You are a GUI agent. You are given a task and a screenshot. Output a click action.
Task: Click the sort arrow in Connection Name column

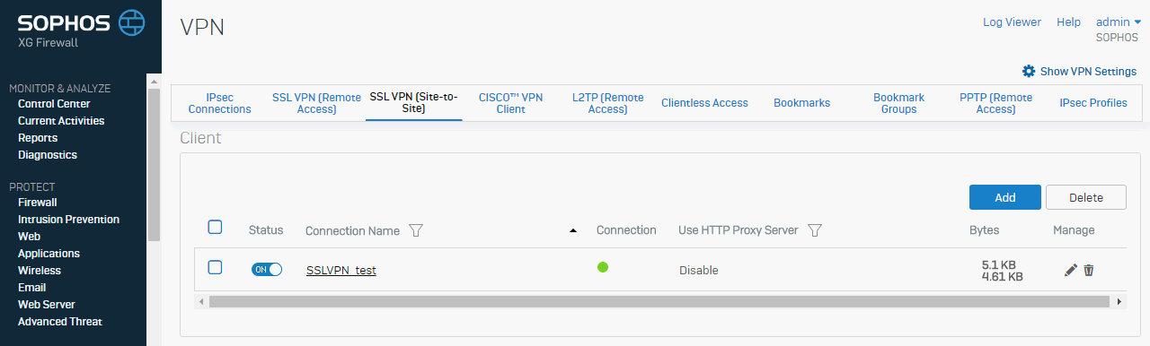(573, 231)
